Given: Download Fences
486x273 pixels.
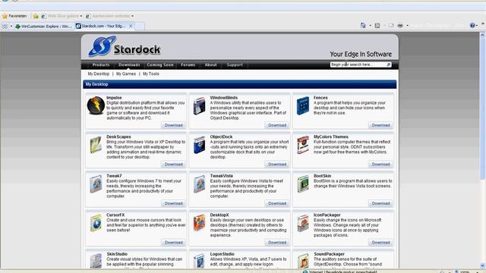Looking at the screenshot, I should coord(380,125).
